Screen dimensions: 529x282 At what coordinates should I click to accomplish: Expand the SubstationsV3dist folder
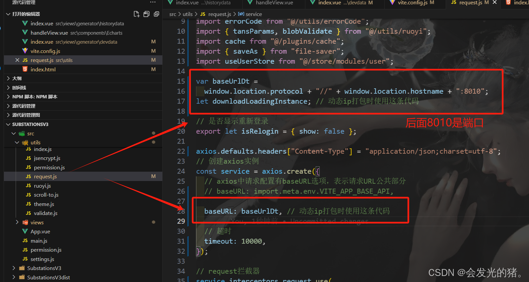point(14,277)
